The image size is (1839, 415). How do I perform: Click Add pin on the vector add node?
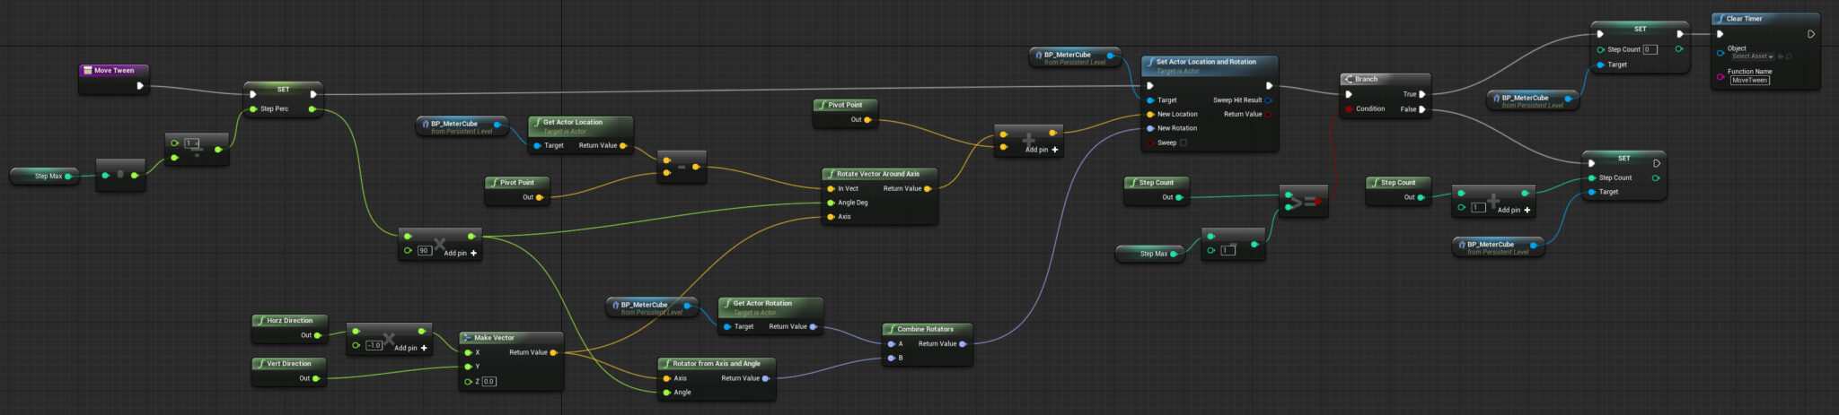point(1042,150)
